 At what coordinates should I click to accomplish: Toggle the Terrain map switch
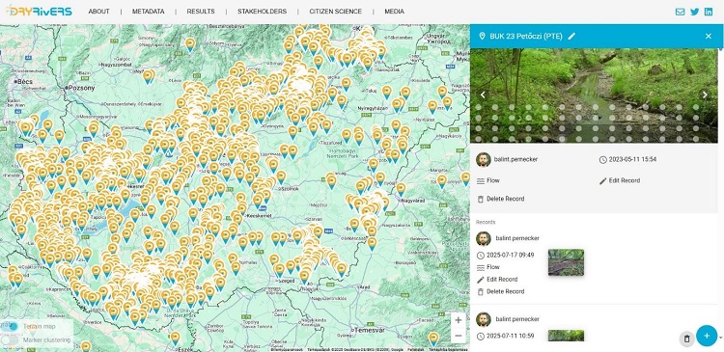tap(10, 327)
